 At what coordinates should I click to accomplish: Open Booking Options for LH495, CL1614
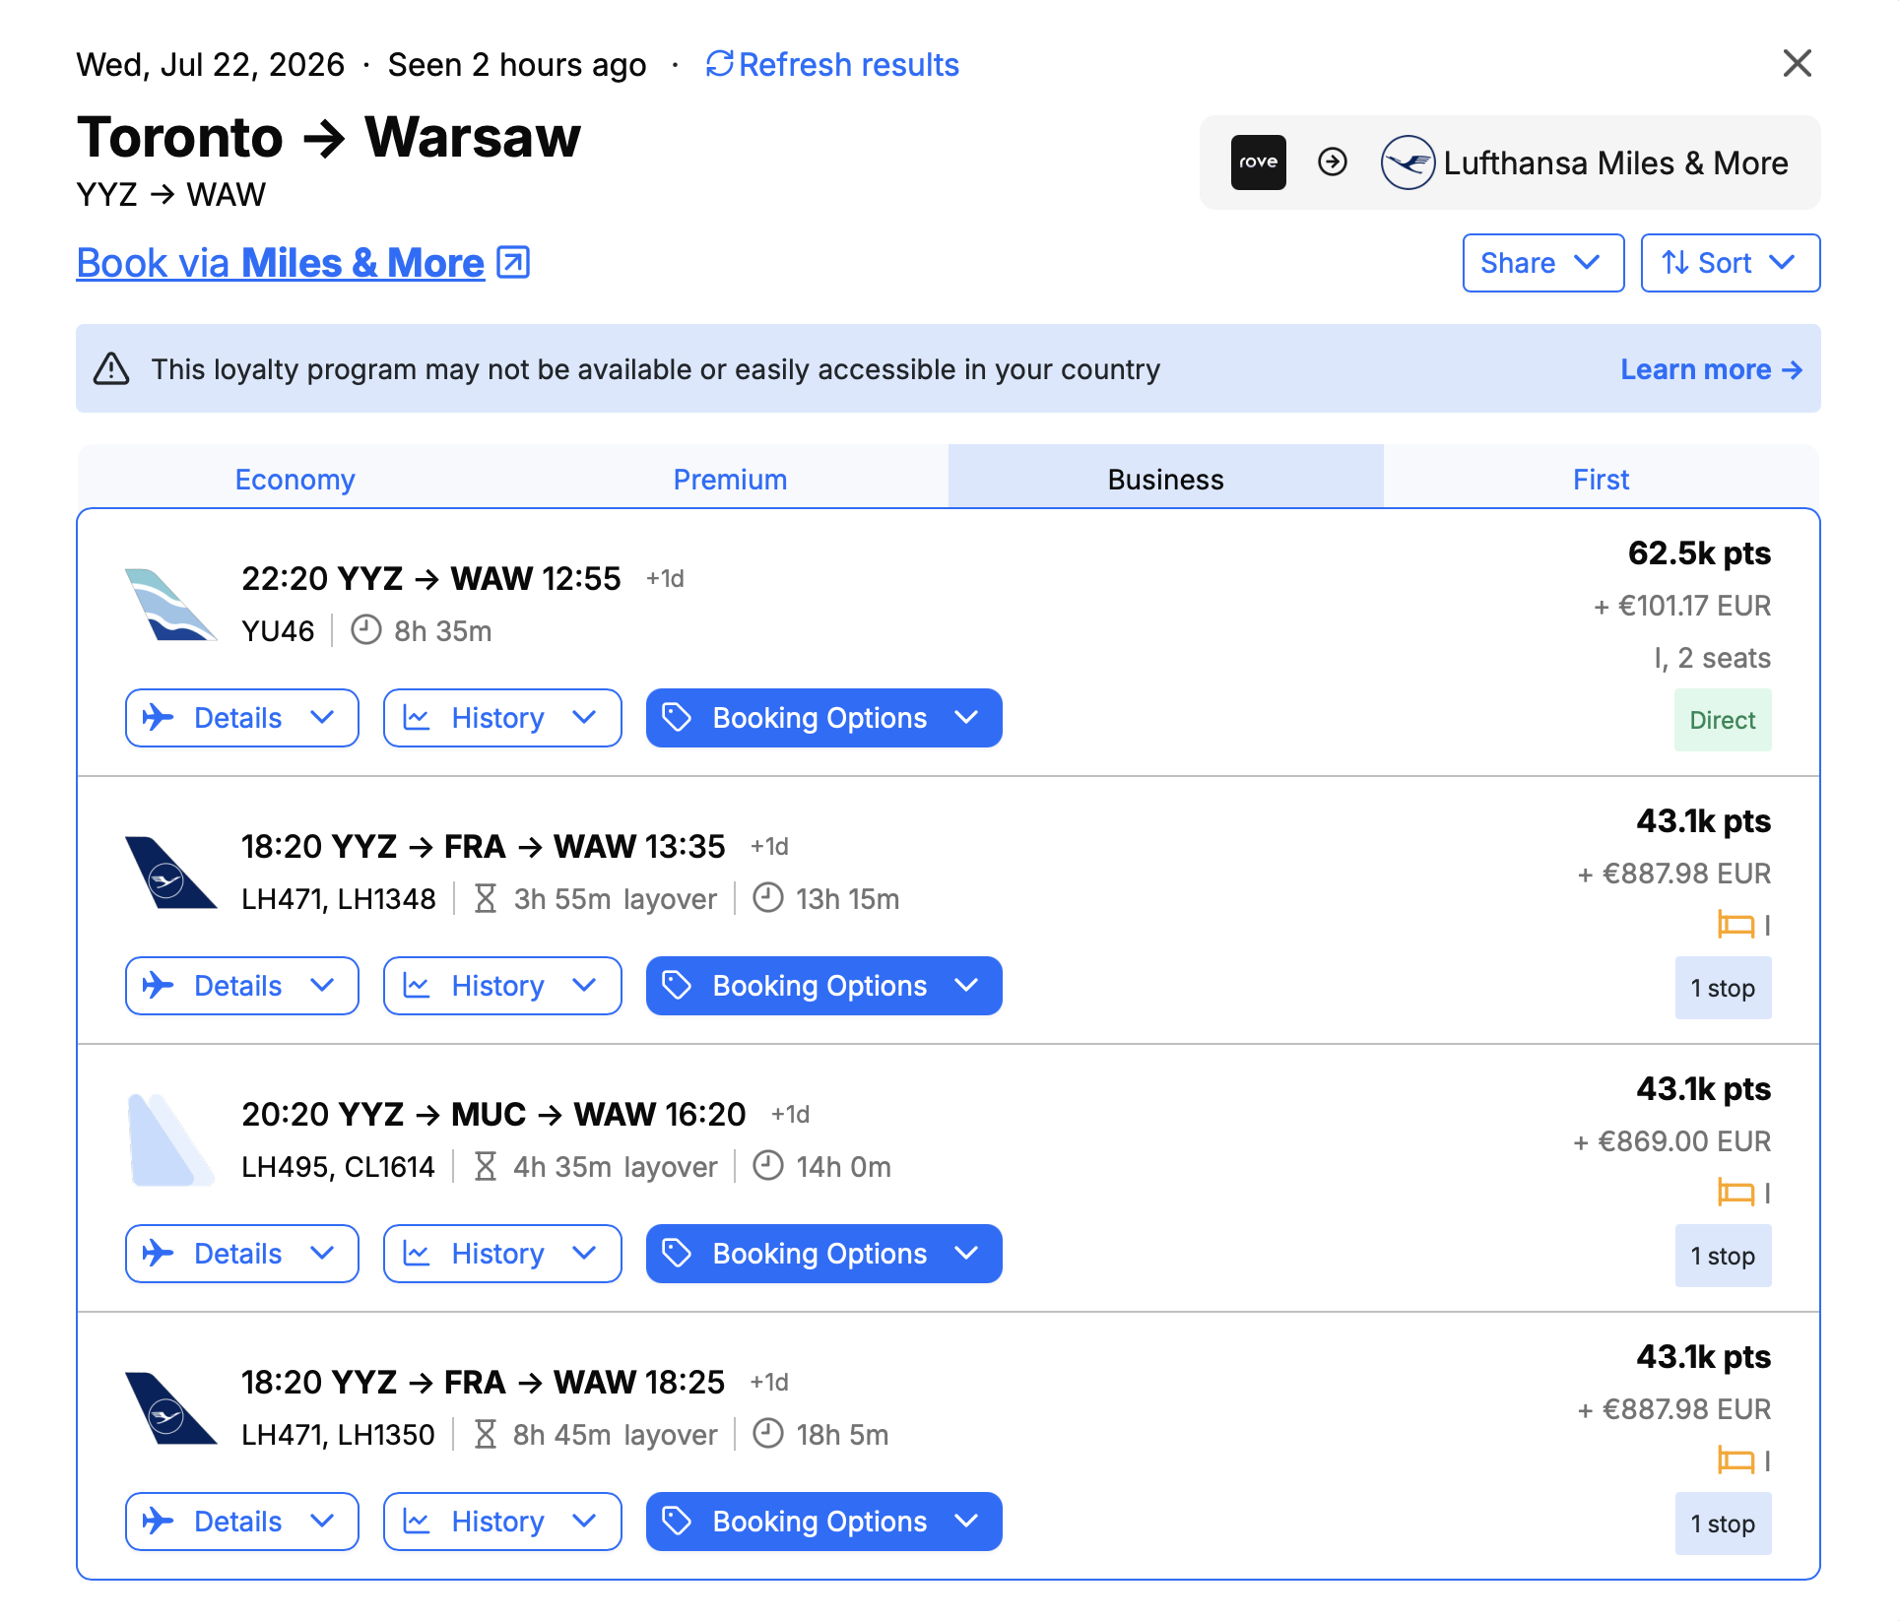823,1254
